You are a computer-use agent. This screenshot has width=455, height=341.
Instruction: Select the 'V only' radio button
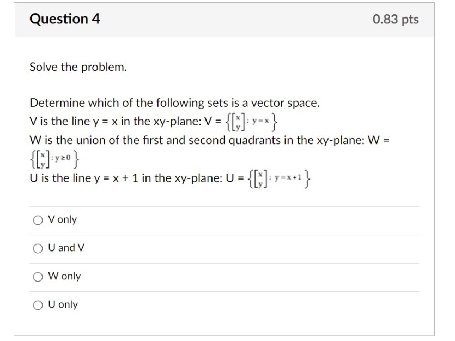tap(37, 219)
